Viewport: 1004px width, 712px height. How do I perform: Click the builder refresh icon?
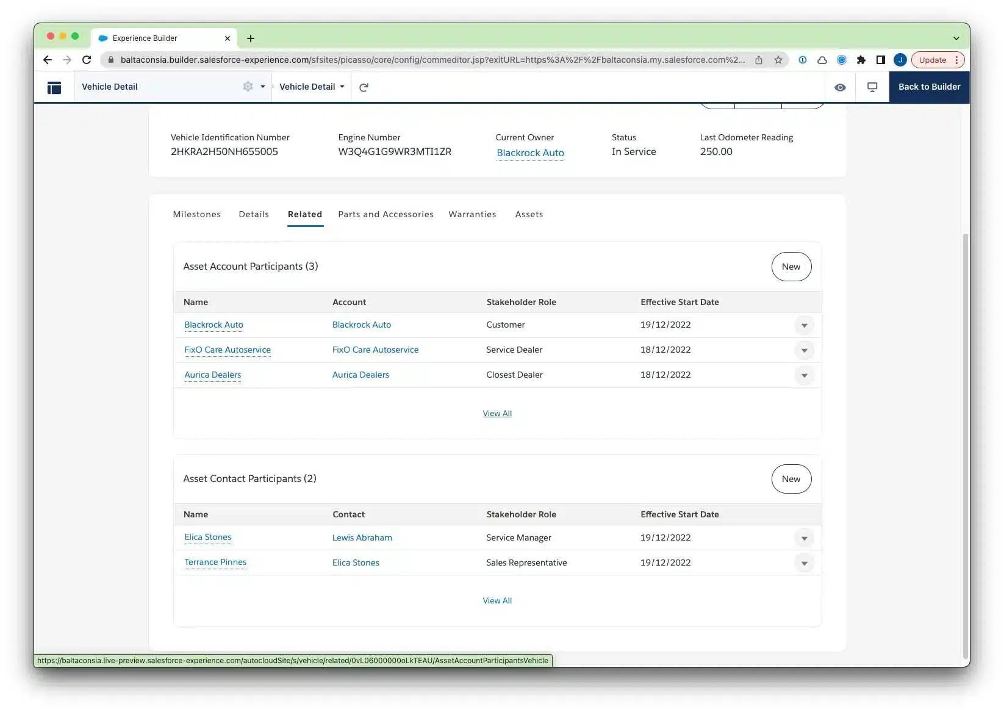364,87
